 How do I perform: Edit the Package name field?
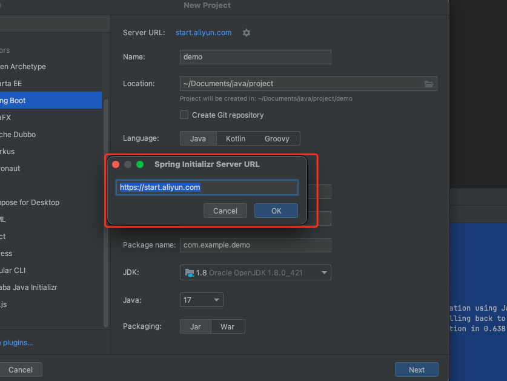coord(256,245)
